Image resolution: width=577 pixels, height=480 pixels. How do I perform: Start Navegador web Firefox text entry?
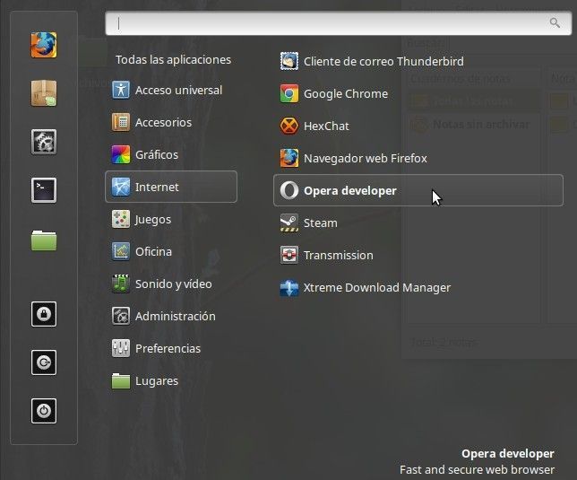click(x=365, y=159)
